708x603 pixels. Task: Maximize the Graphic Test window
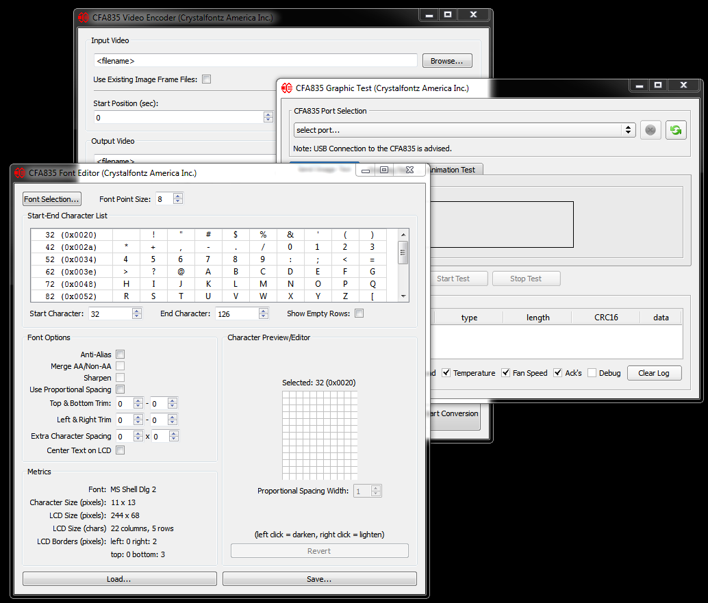pyautogui.click(x=658, y=84)
